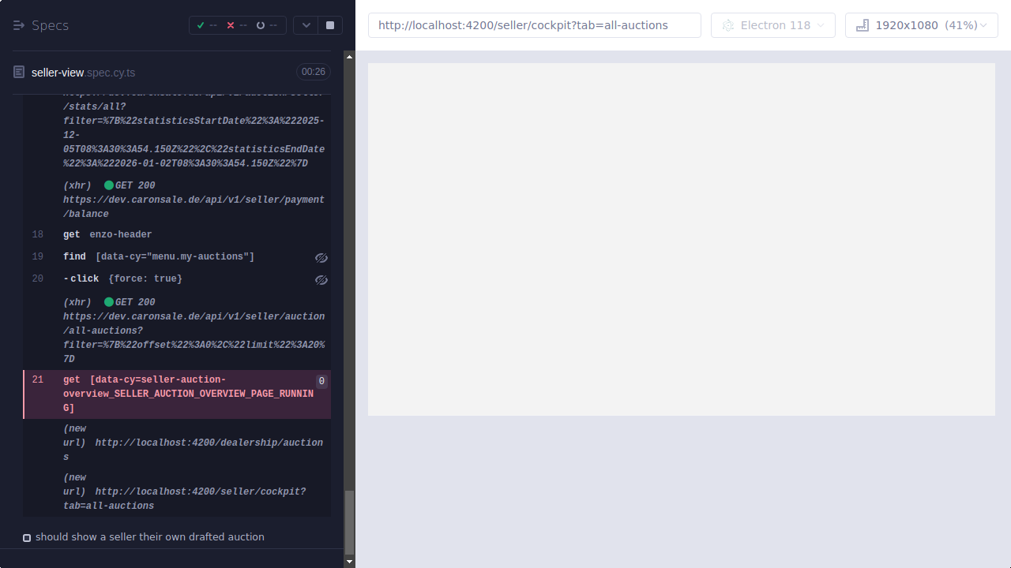This screenshot has width=1011, height=568.
Task: Click the viewport ruler icon
Action: pos(862,24)
